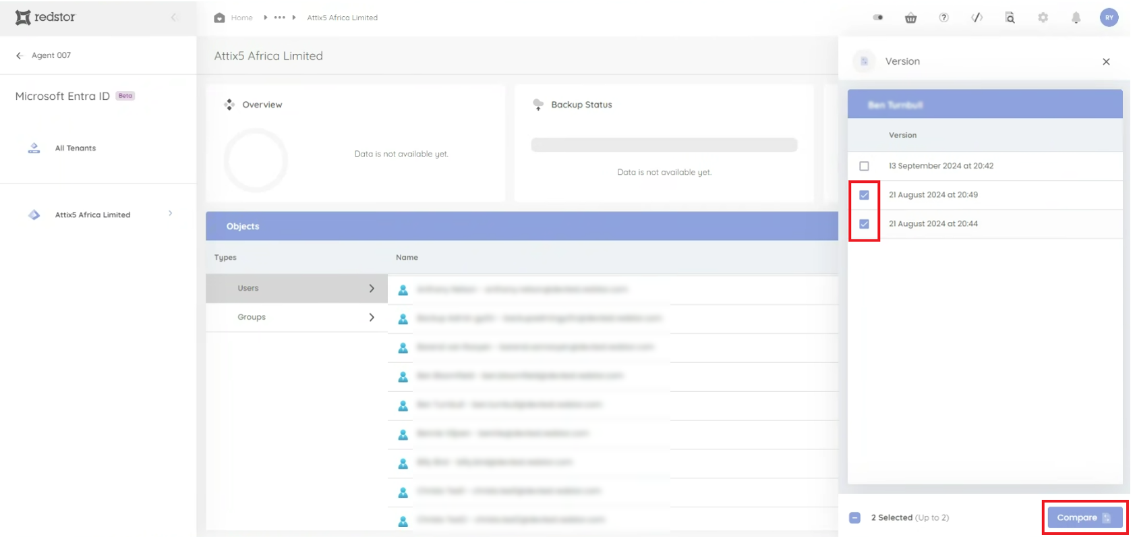Select All Tenants in the sidebar
The height and width of the screenshot is (541, 1135).
(x=76, y=148)
